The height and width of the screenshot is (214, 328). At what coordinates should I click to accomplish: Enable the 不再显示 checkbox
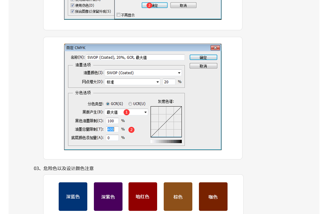coord(118,15)
